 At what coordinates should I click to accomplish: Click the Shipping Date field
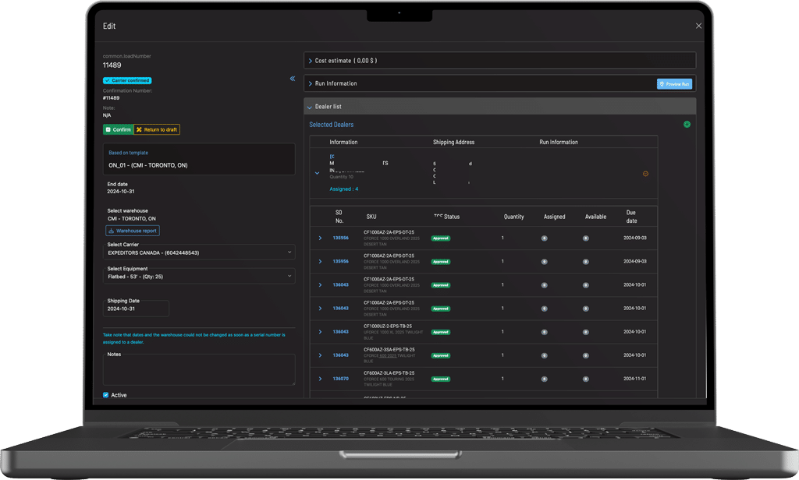pos(136,309)
